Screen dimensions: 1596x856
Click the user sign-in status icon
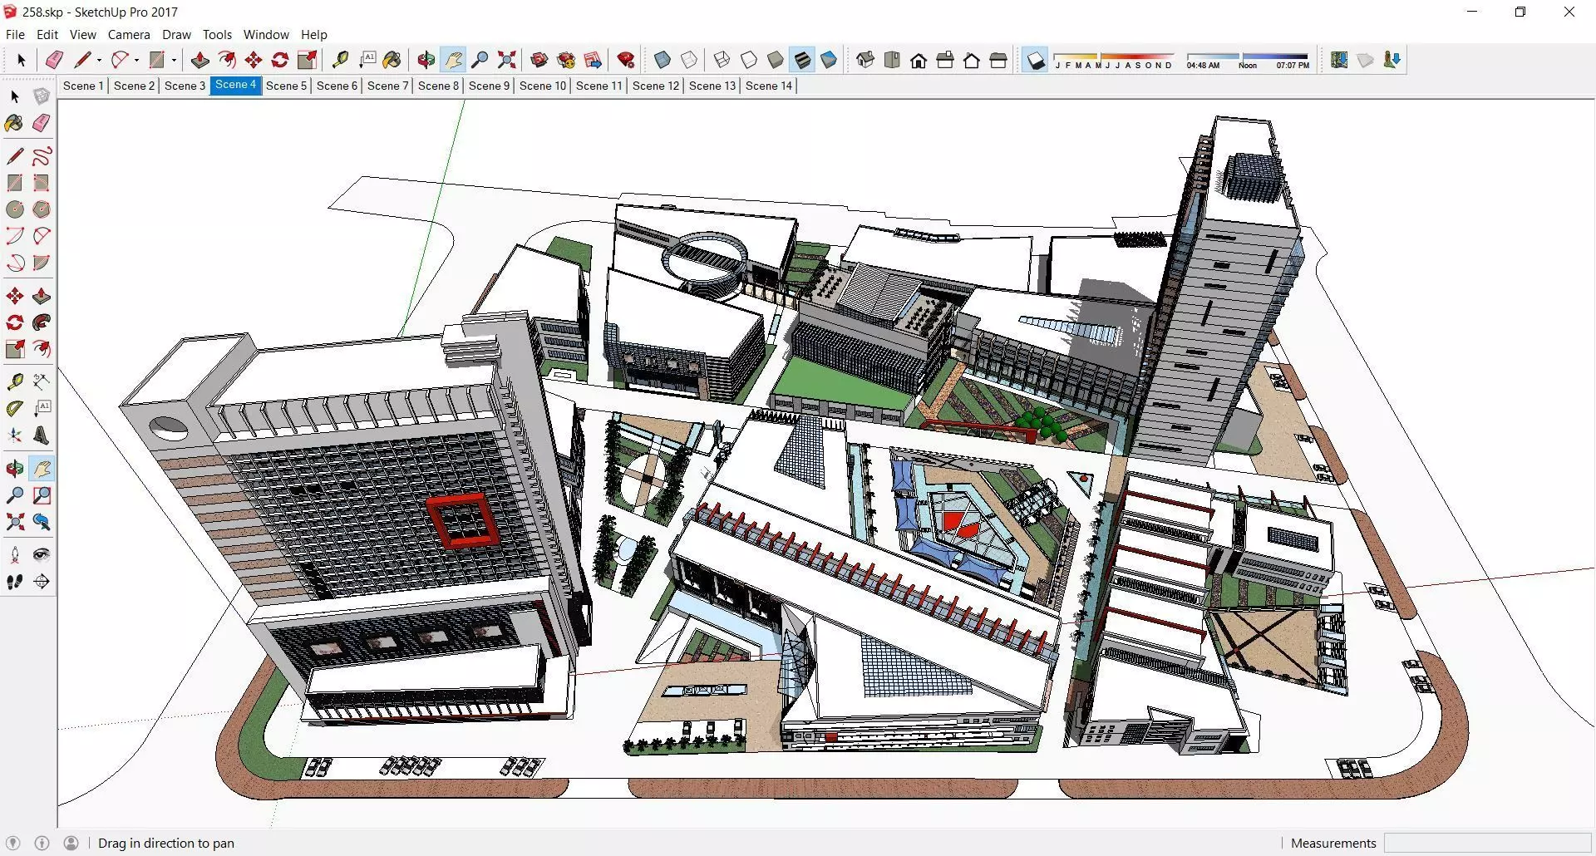click(71, 843)
